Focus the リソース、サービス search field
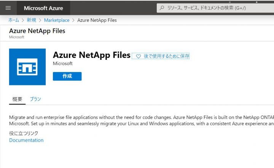 click(x=213, y=8)
